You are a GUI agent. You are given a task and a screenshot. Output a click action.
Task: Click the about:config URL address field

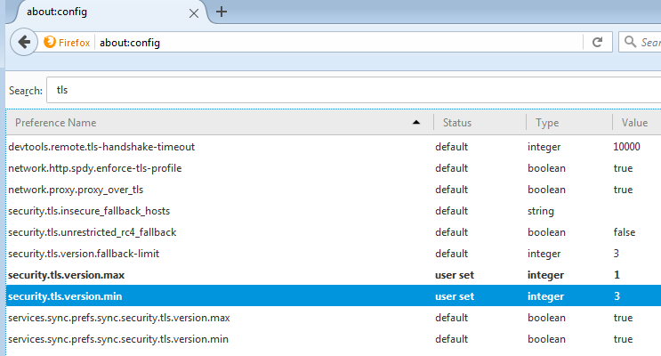click(x=338, y=43)
